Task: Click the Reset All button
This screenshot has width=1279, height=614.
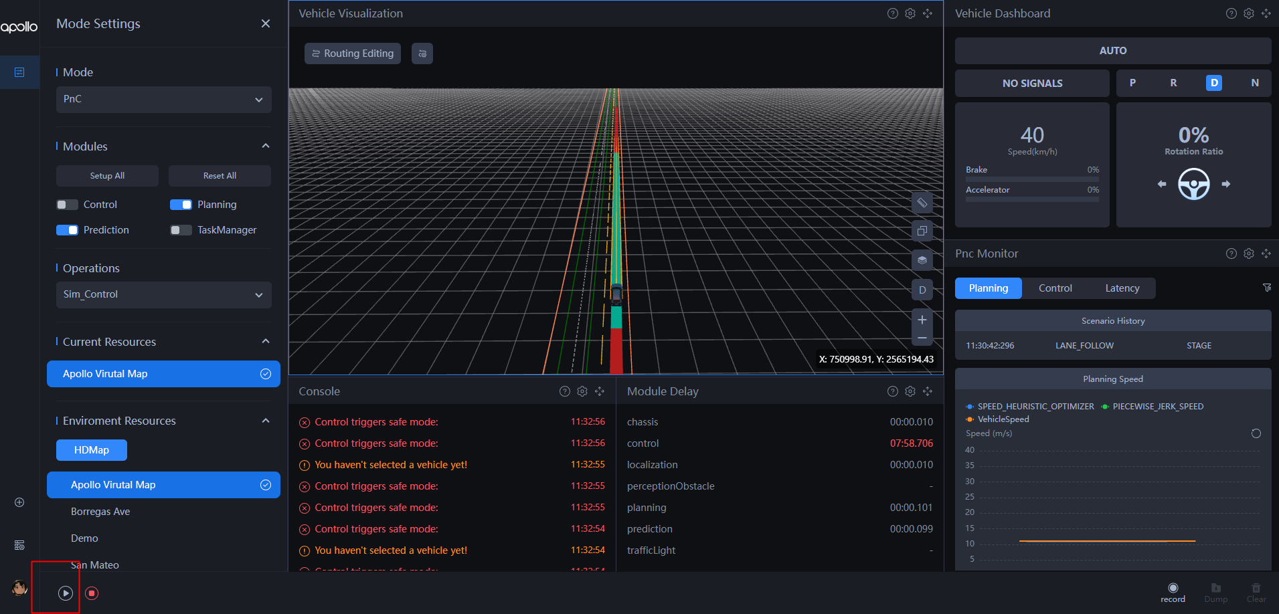Action: pos(220,176)
